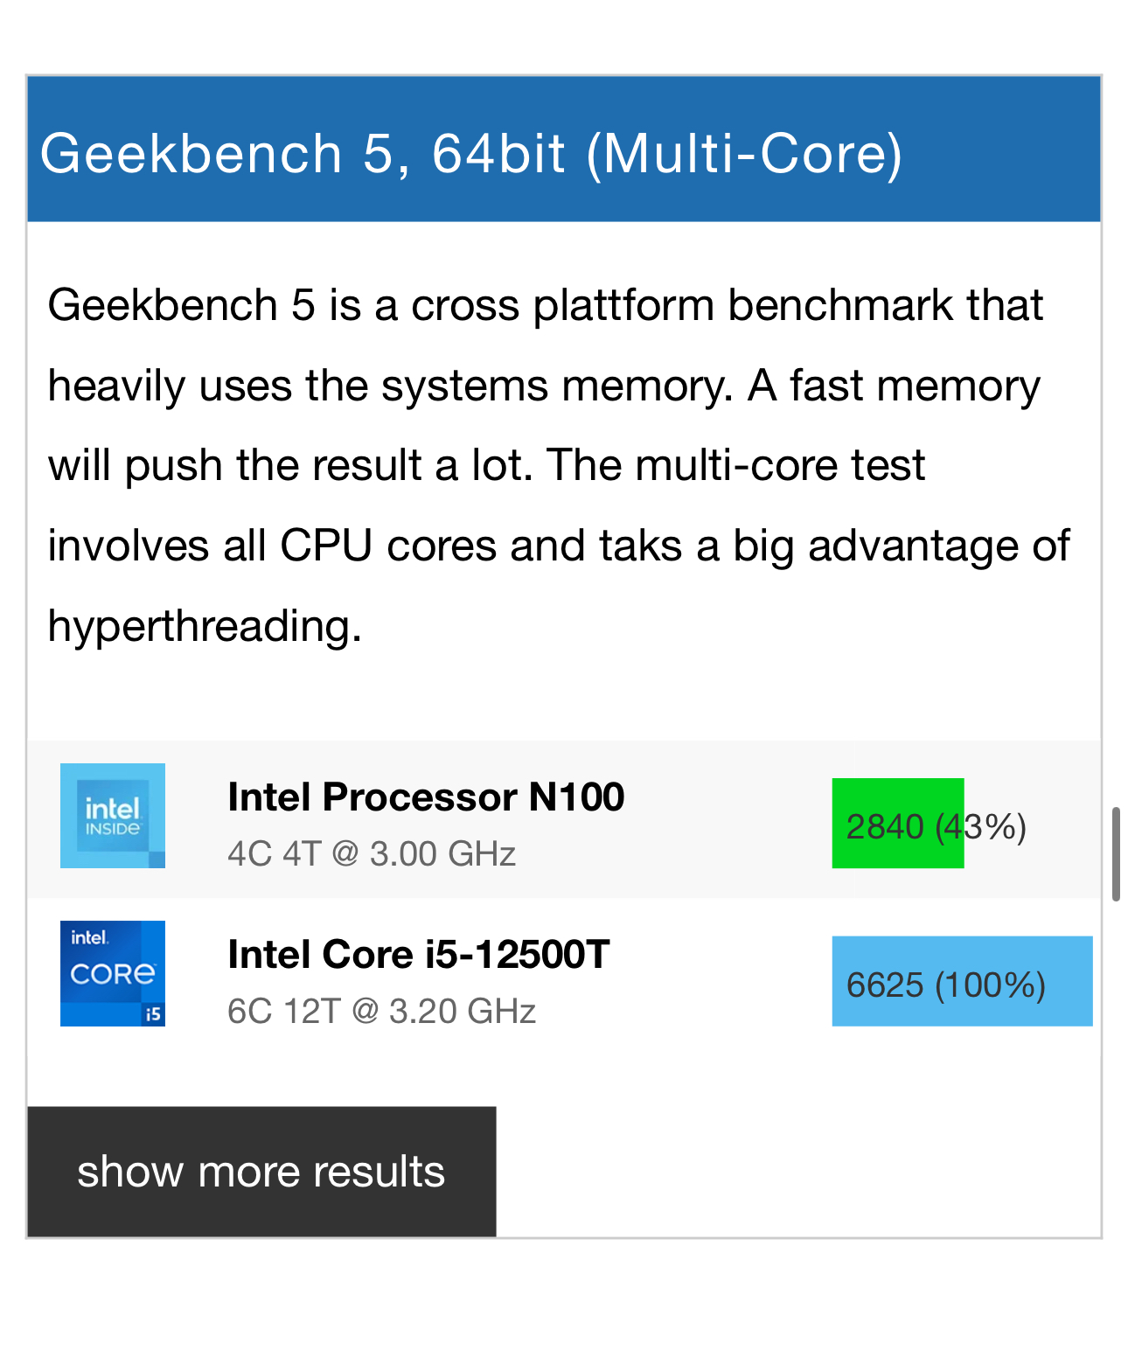Click the word hyperthreading in the description

(204, 626)
